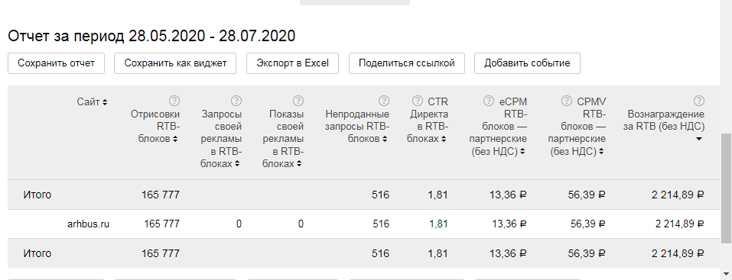Click Сохранить как виджет button
This screenshot has height=280, width=732.
click(x=175, y=63)
